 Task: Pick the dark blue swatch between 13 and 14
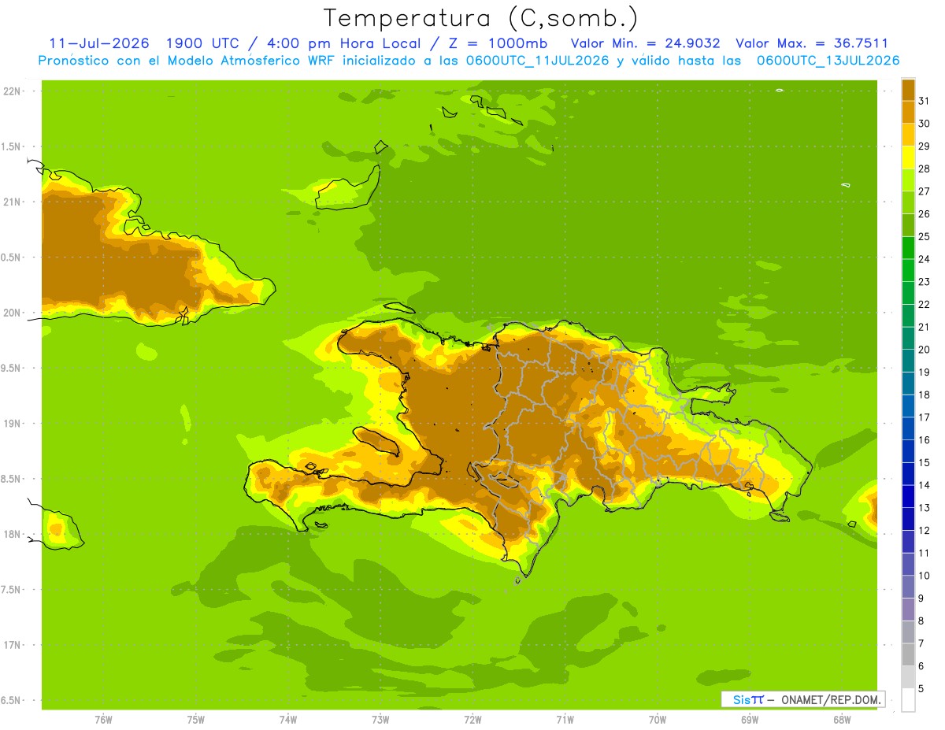click(908, 496)
